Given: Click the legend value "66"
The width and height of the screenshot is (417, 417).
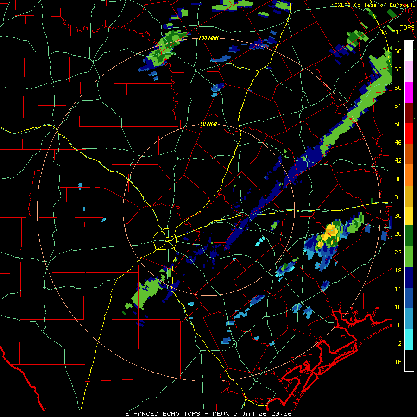Looking at the screenshot, I should (x=398, y=51).
